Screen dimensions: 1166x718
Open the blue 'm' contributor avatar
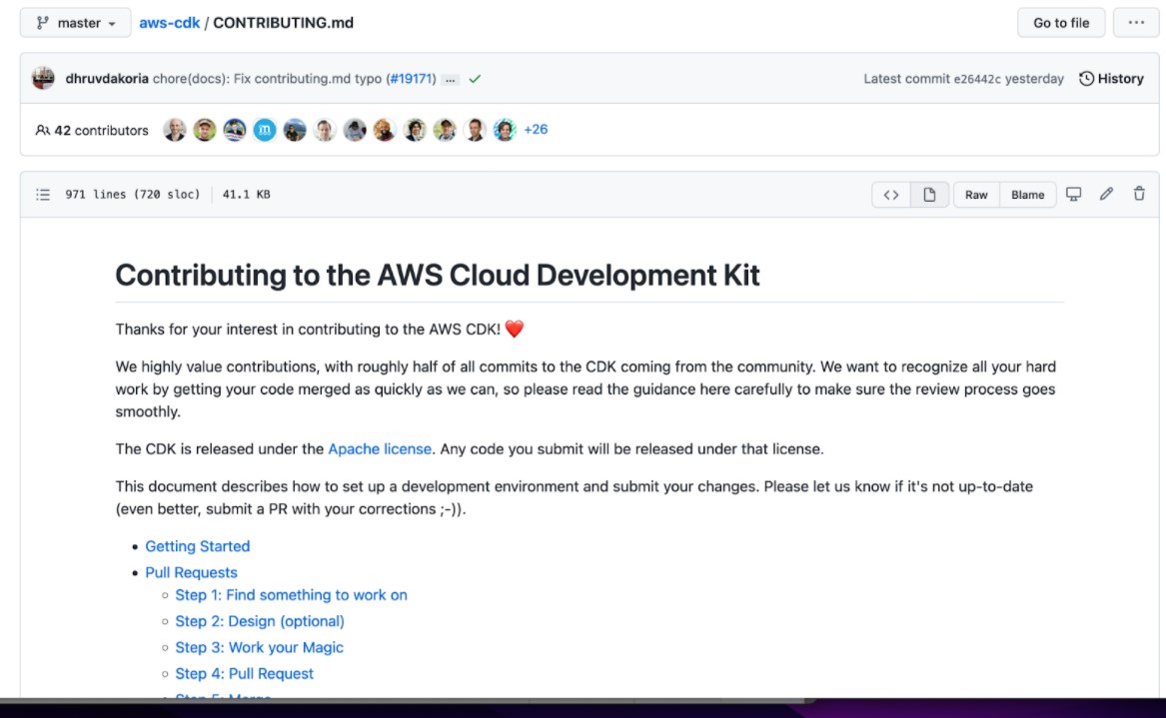pyautogui.click(x=265, y=130)
